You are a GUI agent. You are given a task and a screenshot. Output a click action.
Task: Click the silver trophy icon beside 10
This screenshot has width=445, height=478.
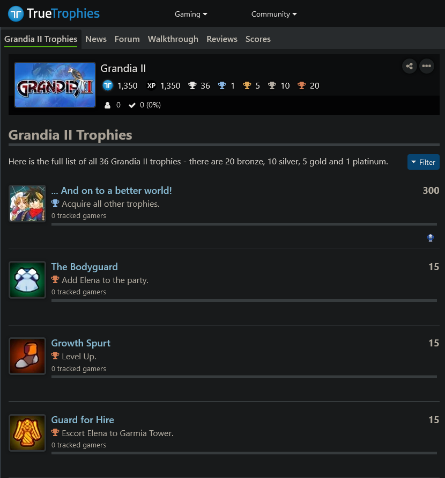(272, 85)
